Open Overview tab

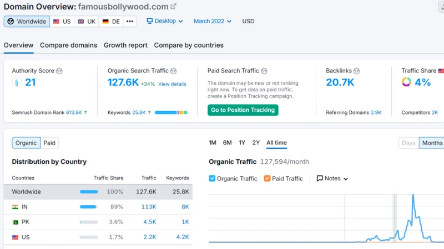pos(18,45)
